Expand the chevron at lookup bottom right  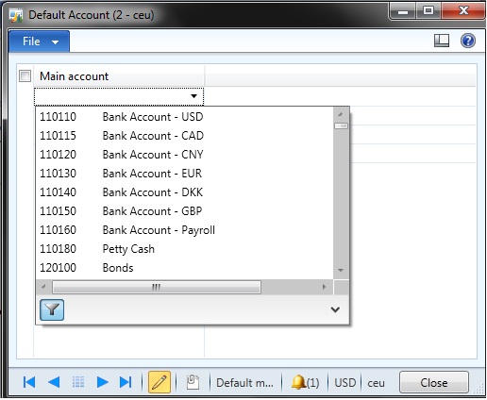coord(335,309)
